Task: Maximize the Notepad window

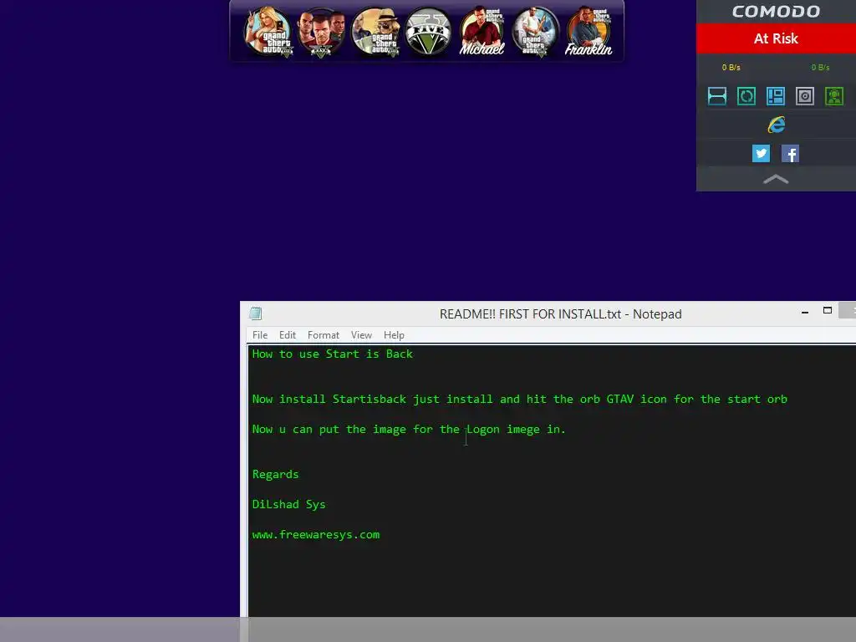Action: coord(828,310)
